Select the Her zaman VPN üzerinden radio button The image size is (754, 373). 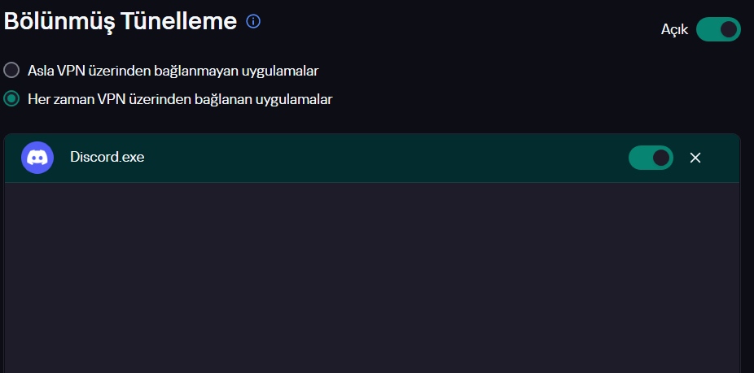coord(12,99)
